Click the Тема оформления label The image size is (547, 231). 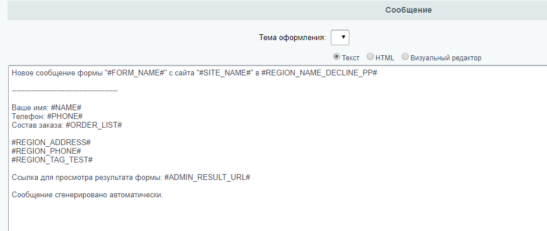coord(292,38)
